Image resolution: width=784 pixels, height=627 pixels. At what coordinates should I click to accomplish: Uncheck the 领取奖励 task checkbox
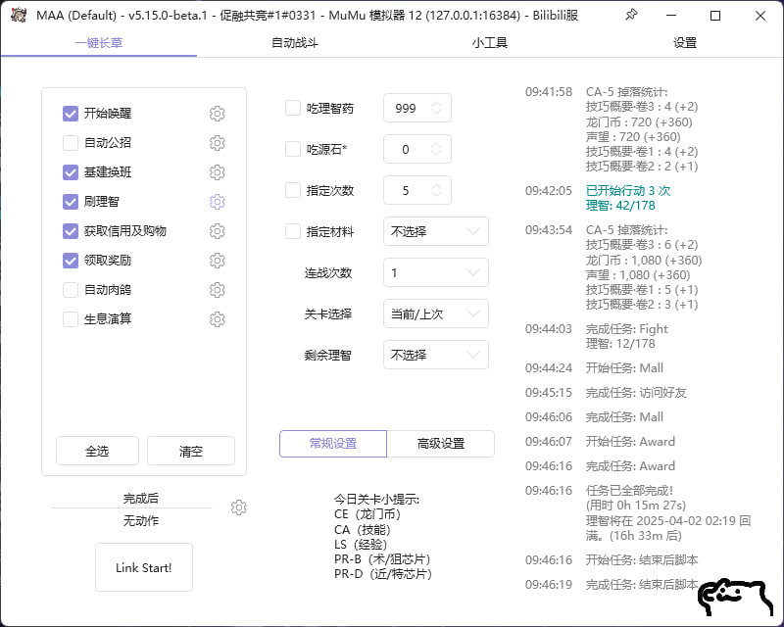(71, 261)
